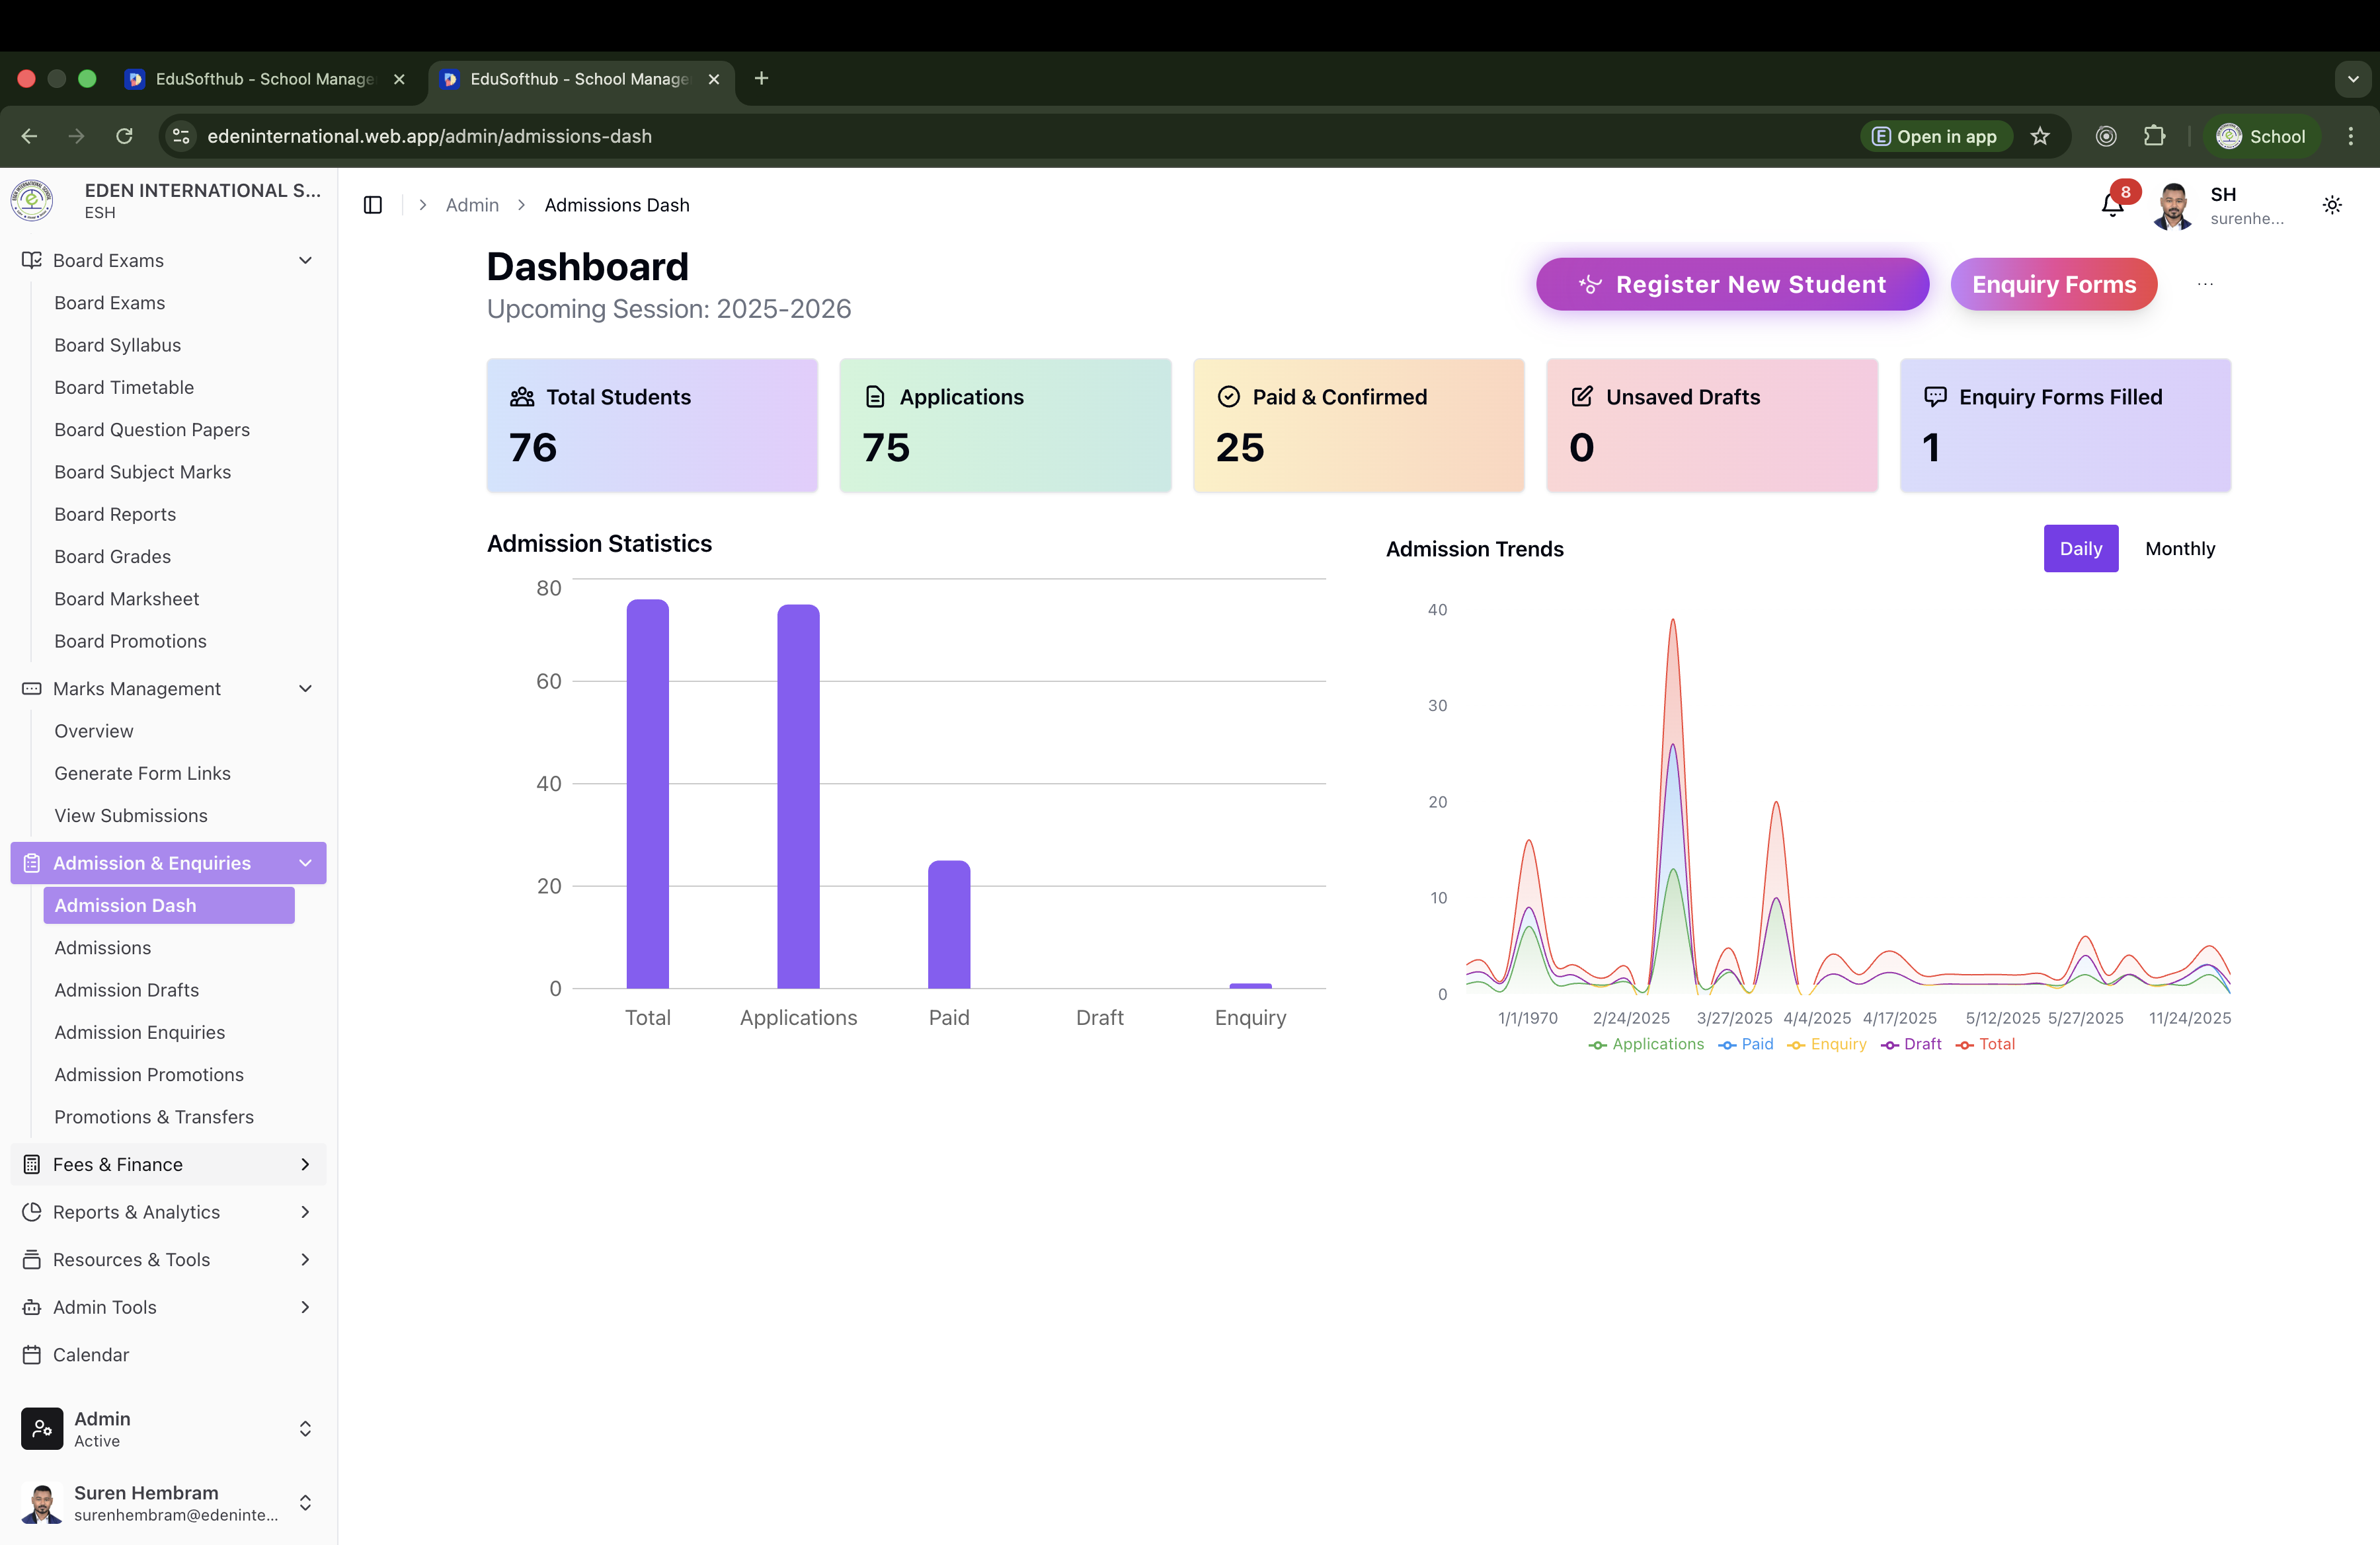Open Admission Drafts page
The image size is (2380, 1545).
coord(127,991)
